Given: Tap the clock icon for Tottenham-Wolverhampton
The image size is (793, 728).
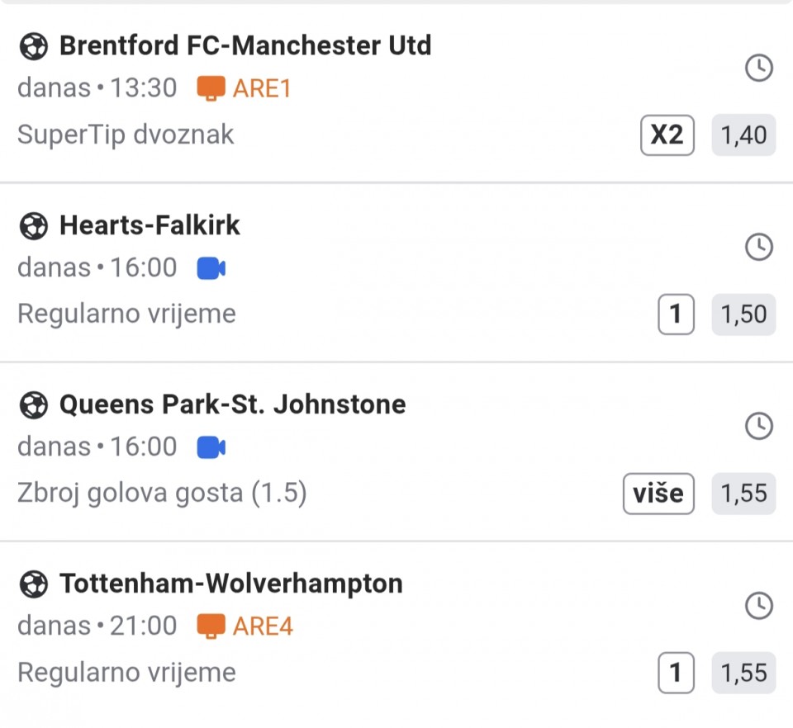Looking at the screenshot, I should [758, 606].
